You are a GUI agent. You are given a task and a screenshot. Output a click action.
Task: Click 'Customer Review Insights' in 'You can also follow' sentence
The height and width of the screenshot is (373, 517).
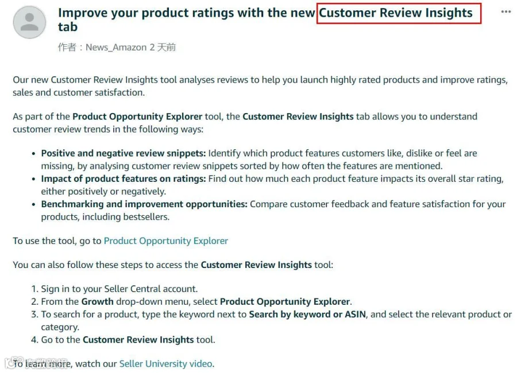(x=256, y=265)
